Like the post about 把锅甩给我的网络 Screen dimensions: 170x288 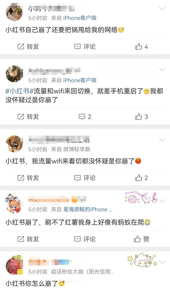(141, 47)
